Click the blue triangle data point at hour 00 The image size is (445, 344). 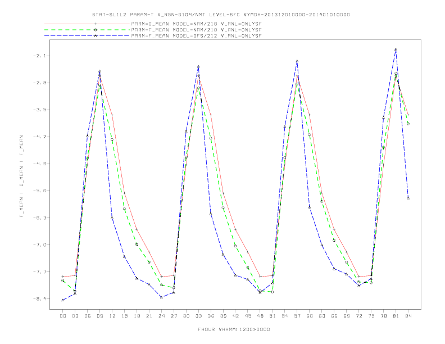click(x=63, y=300)
